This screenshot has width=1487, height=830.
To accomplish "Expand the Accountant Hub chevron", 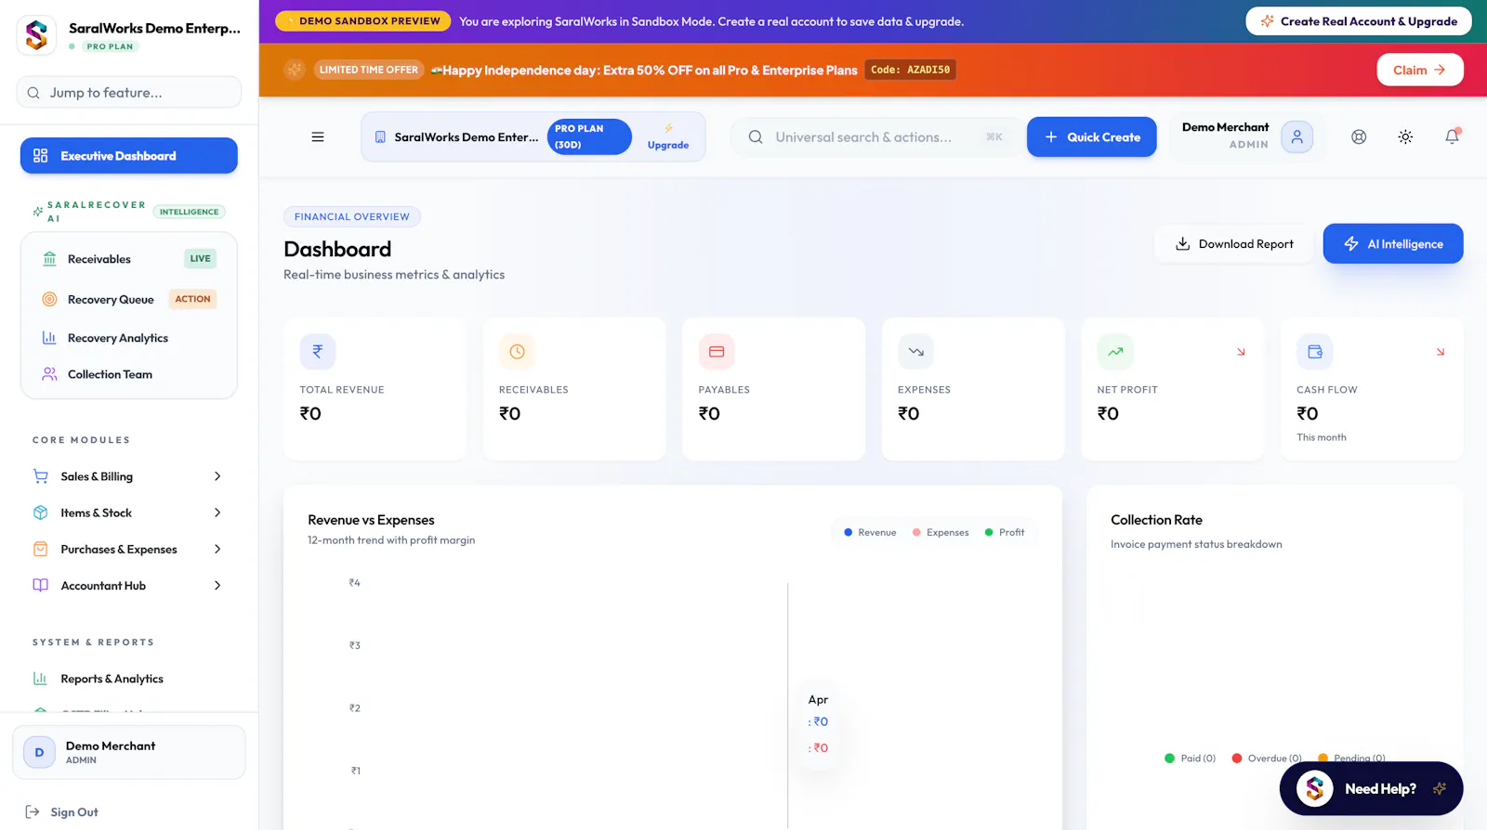I will (217, 586).
